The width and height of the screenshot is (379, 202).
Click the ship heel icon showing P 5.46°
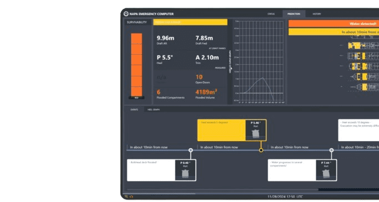(x=256, y=134)
